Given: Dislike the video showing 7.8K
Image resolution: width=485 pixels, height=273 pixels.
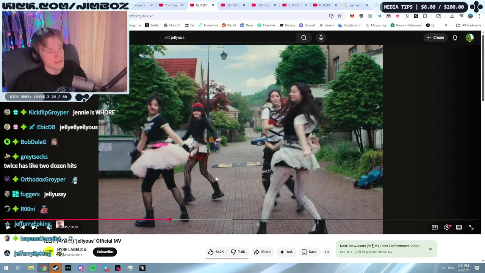Looking at the screenshot, I should (238, 252).
